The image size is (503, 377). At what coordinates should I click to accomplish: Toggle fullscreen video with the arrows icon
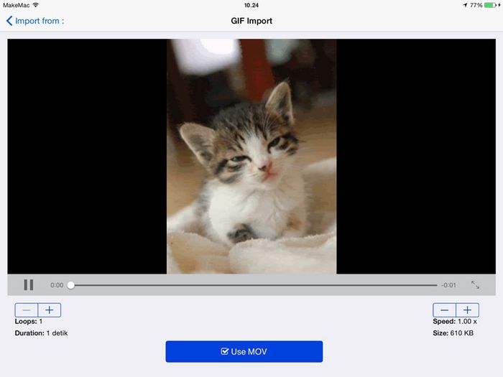coord(475,284)
